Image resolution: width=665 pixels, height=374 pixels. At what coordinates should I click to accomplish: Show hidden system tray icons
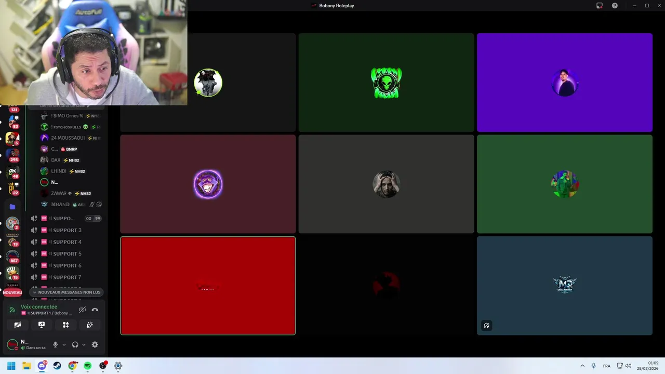tap(582, 366)
